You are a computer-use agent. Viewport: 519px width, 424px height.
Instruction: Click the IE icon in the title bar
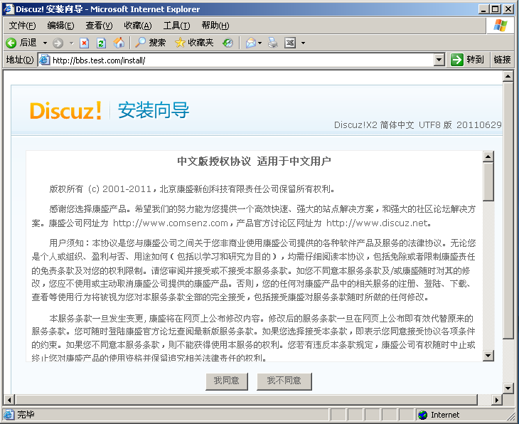(x=9, y=9)
